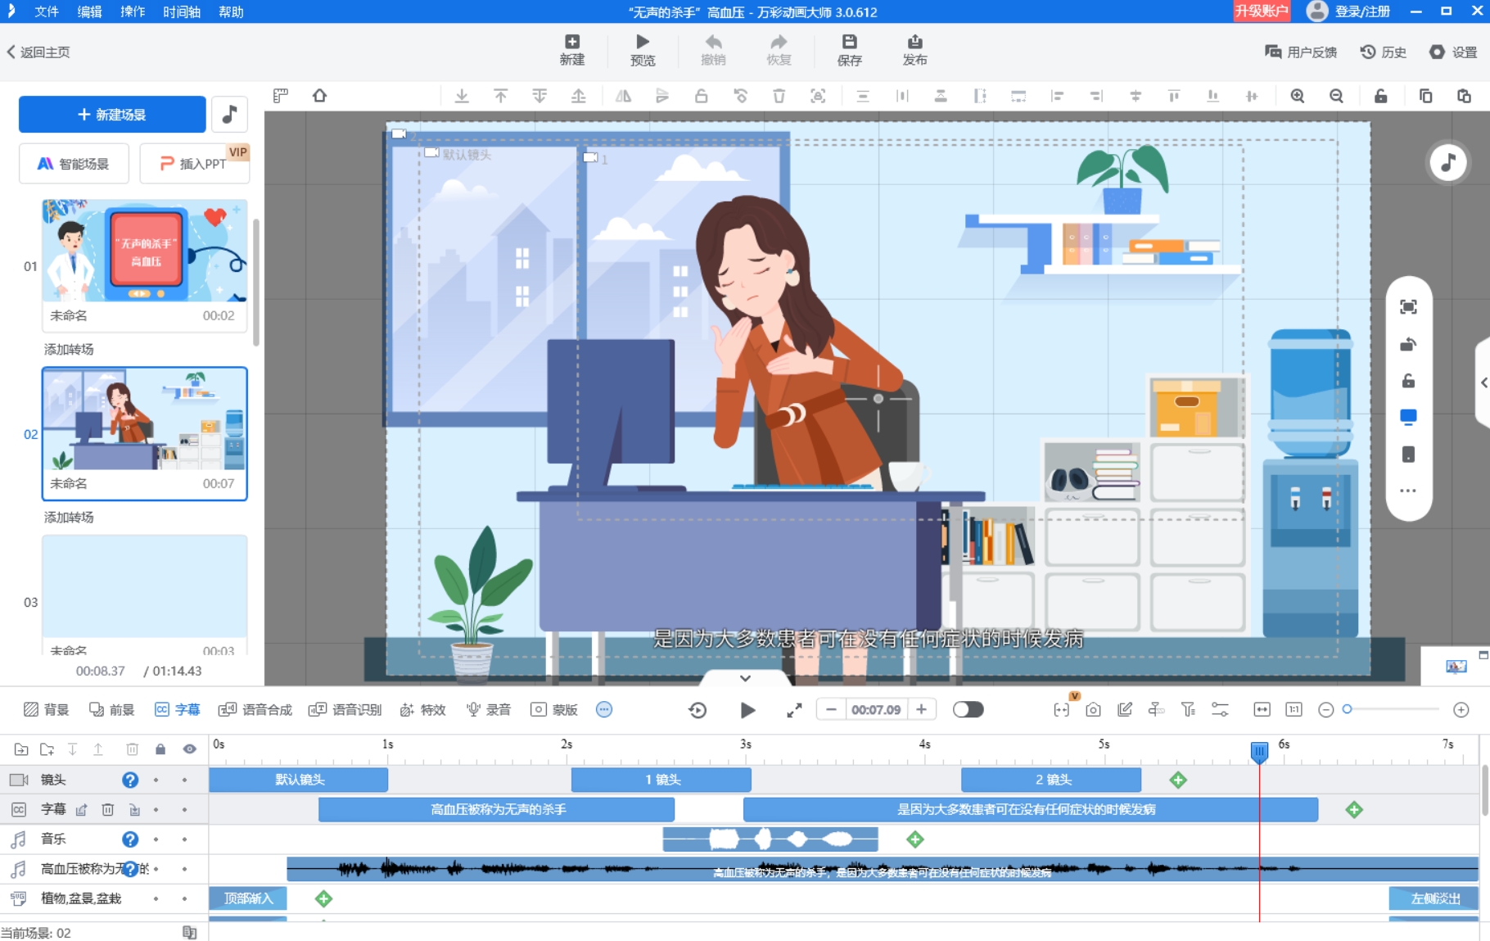
Task: Toggle the lock icon in timeline header
Action: point(160,749)
